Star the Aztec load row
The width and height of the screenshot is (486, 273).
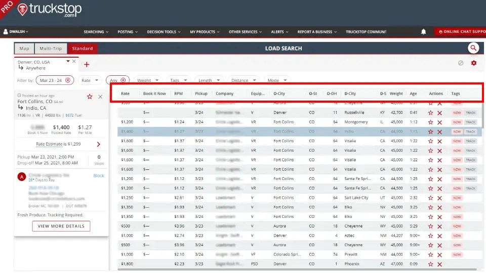430,236
